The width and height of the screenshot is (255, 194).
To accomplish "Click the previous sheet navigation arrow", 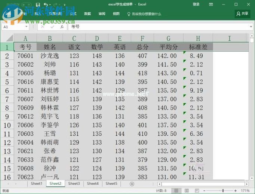I will pyautogui.click(x=8, y=184).
